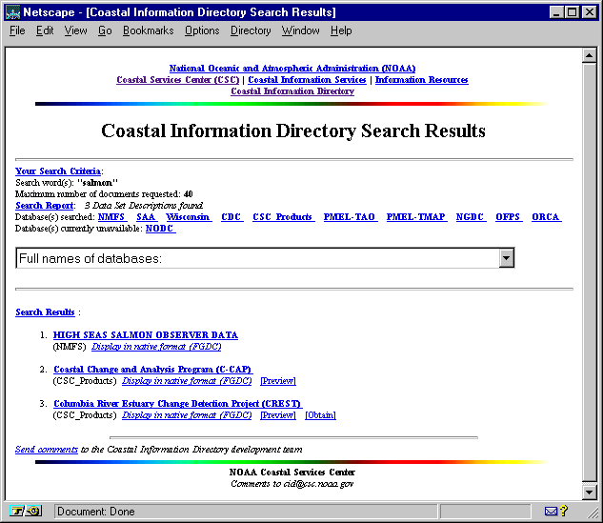
Task: Open Columbia River Estuary Change Detection Project result
Action: click(177, 403)
